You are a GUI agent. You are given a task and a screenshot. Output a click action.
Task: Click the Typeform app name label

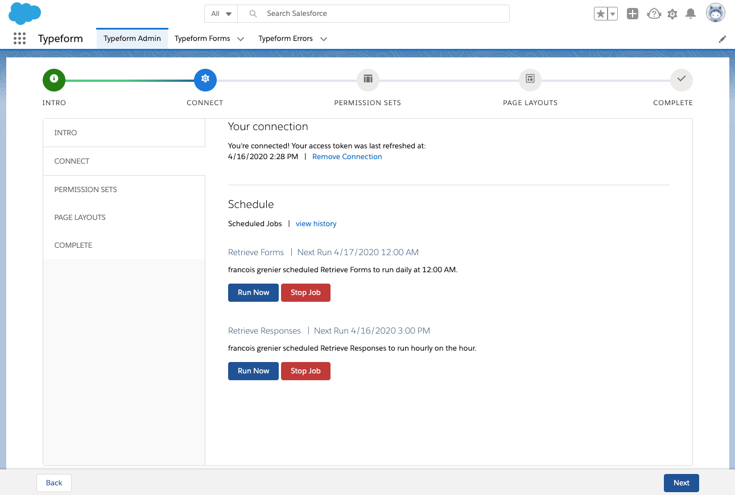pos(60,39)
